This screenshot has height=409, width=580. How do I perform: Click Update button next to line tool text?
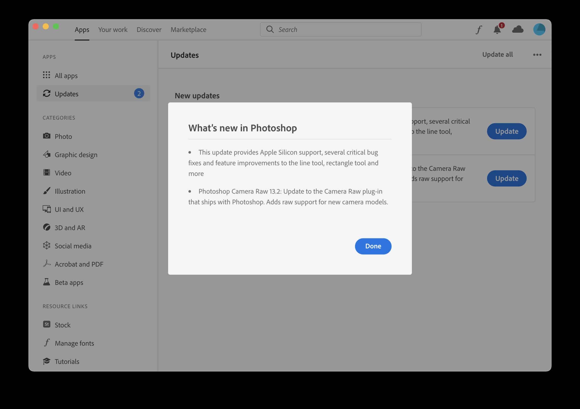coord(507,131)
